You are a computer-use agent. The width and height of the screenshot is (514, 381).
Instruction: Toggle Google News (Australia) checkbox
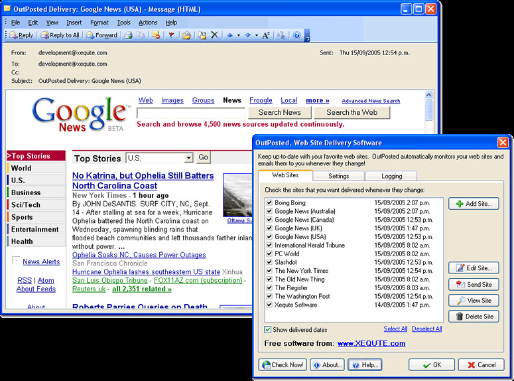click(x=269, y=211)
